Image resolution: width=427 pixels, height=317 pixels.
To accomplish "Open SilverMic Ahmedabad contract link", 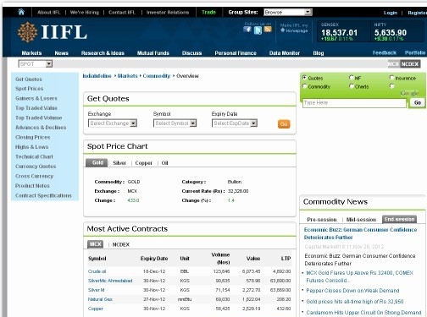I will tap(110, 281).
